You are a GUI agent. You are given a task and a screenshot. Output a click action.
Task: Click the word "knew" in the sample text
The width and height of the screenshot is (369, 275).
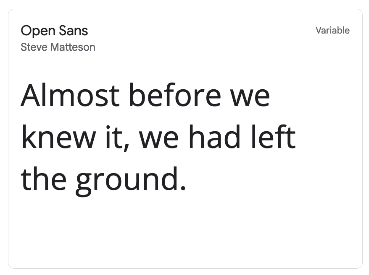(x=58, y=137)
